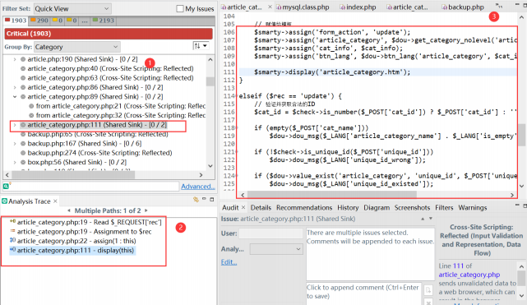
Task: Click the Analysis Trace panel toolbar gear icon
Action: [x=196, y=200]
